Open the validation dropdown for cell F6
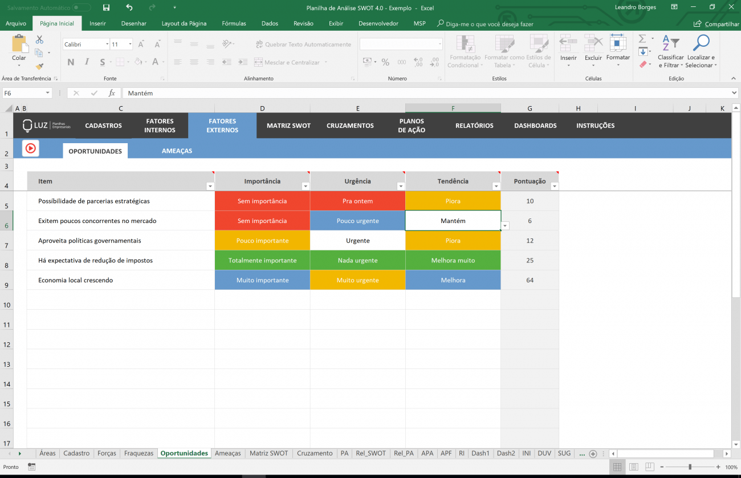The image size is (741, 478). [505, 226]
